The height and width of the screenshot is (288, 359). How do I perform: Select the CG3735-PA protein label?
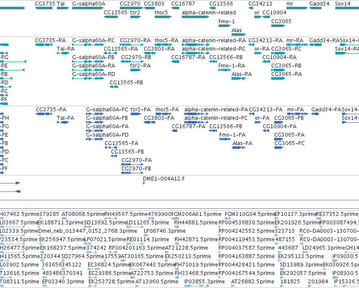pos(51,110)
